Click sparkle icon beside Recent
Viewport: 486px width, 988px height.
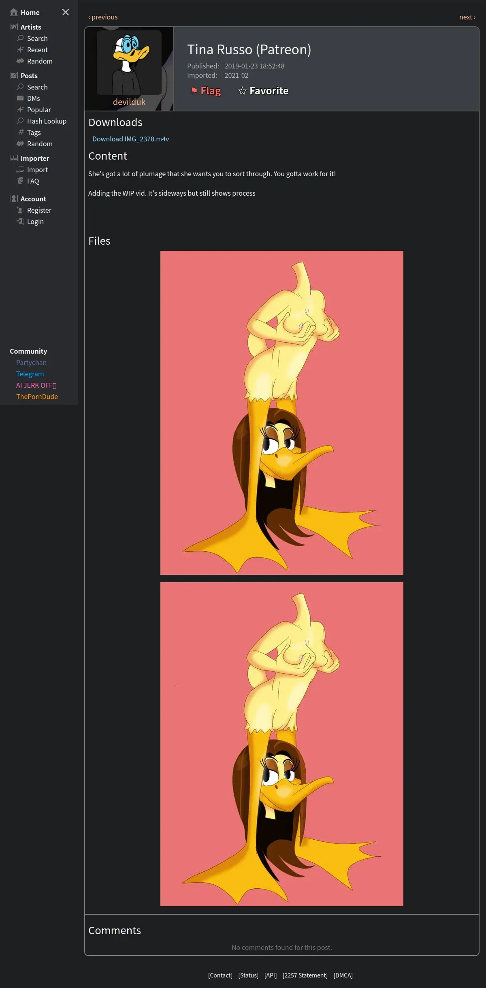click(20, 49)
